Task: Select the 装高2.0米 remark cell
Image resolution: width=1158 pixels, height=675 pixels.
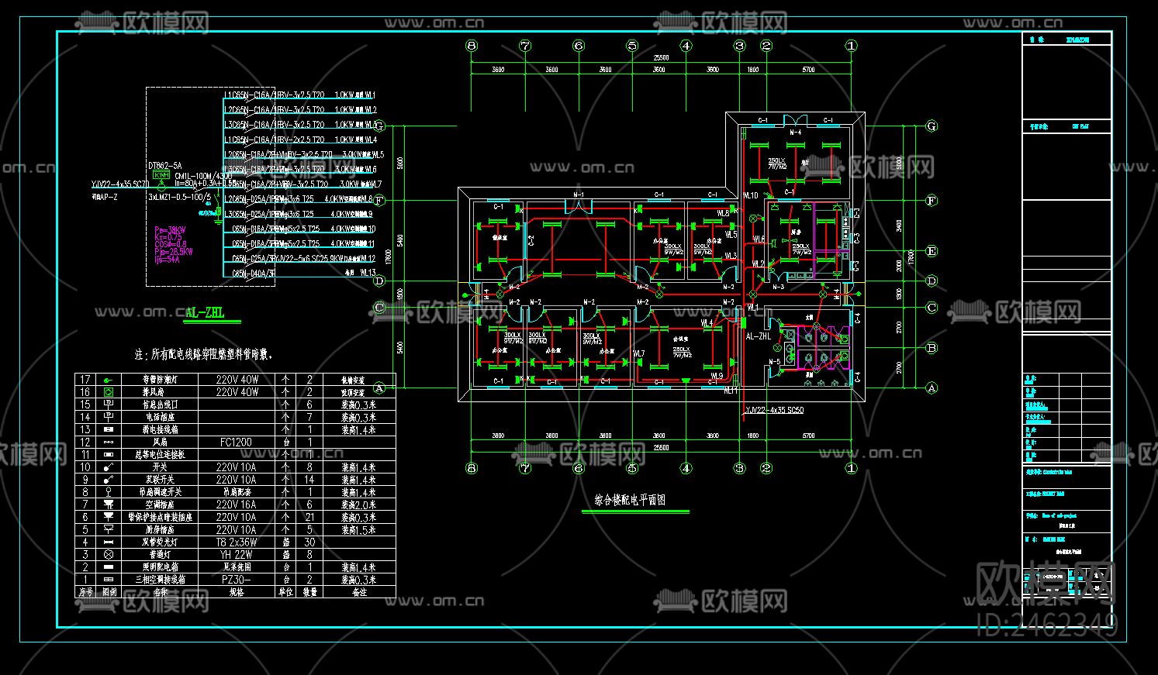Action: 358,504
